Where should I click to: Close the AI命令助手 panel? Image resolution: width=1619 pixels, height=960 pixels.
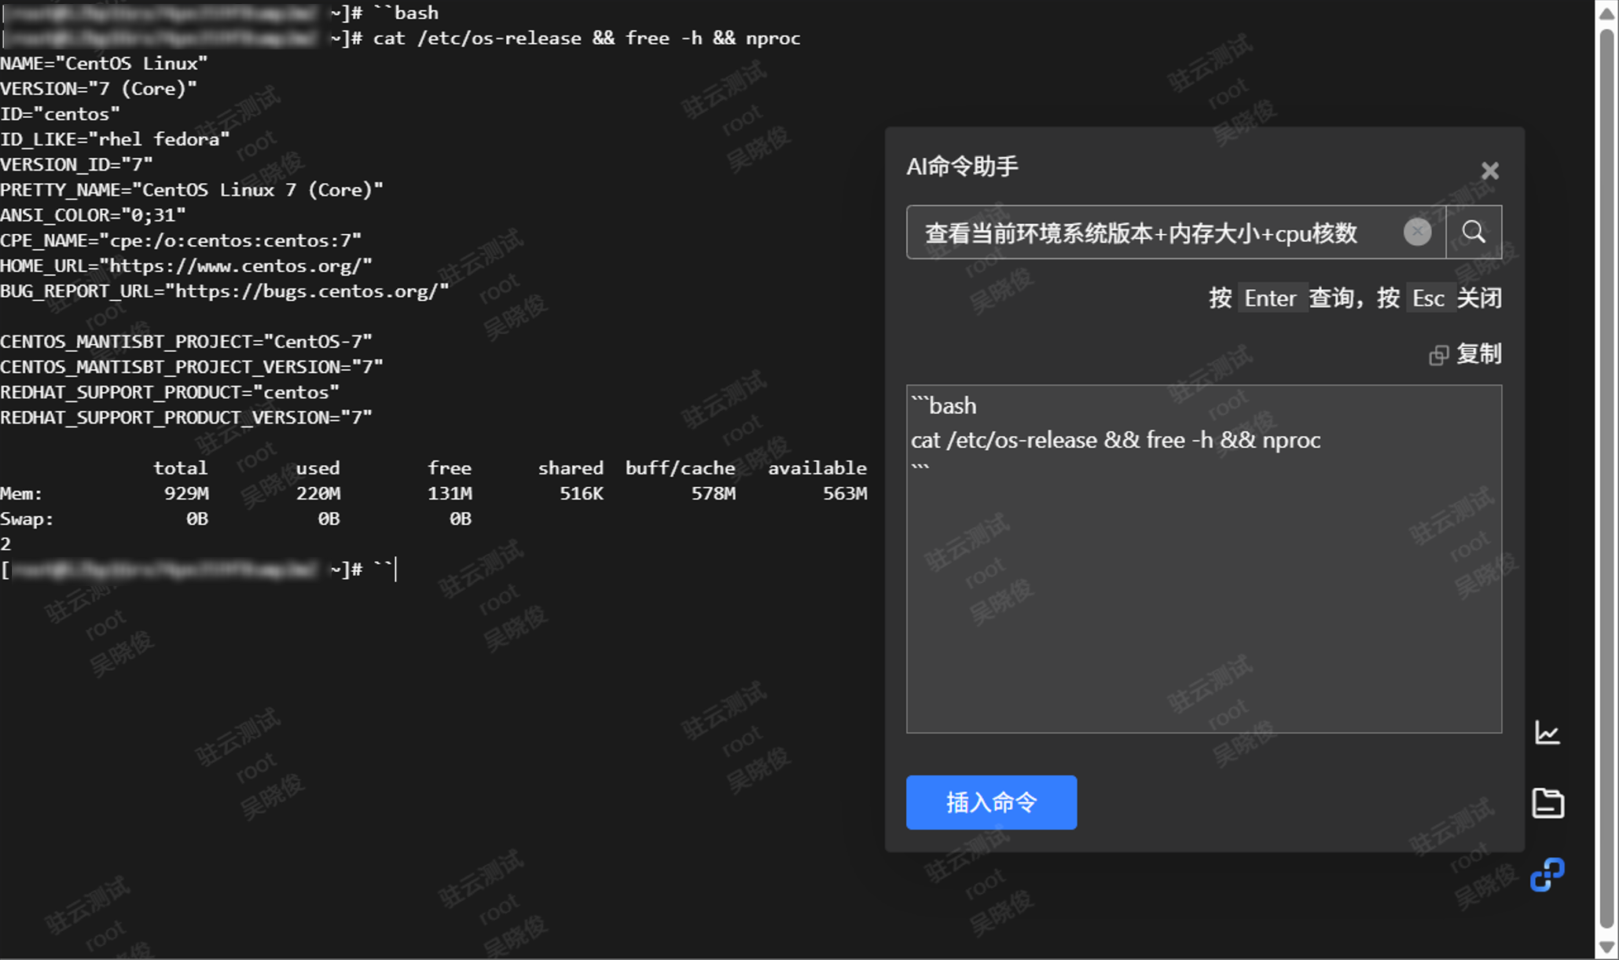coord(1489,170)
